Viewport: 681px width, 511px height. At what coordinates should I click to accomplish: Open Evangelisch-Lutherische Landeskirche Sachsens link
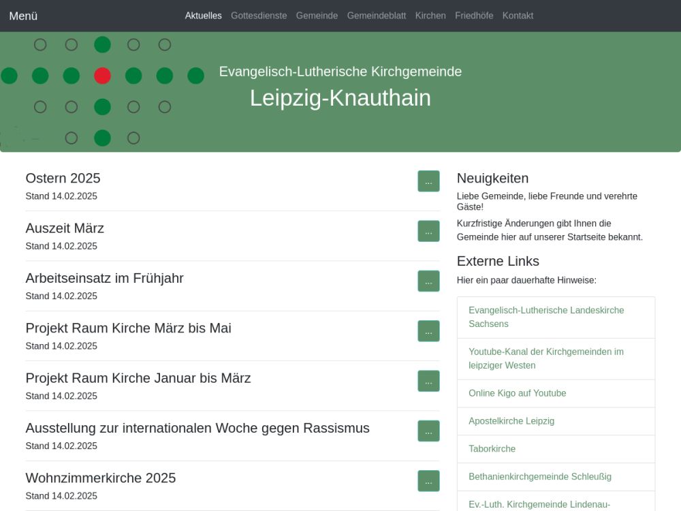[x=546, y=317]
